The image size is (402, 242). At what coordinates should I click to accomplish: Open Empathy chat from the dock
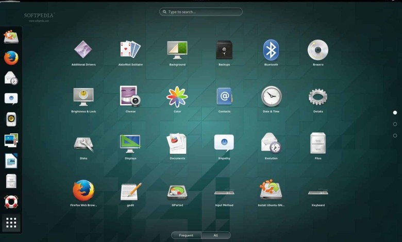click(x=11, y=98)
